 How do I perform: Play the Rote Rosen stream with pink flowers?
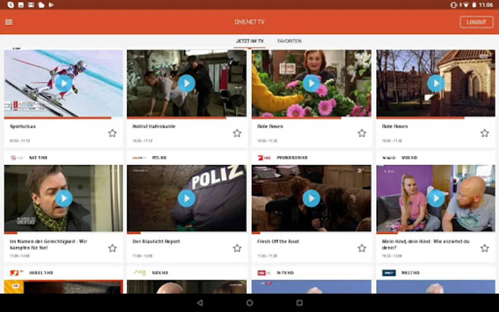tap(311, 84)
